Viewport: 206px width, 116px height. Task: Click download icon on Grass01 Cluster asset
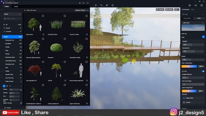pyautogui.click(x=87, y=34)
